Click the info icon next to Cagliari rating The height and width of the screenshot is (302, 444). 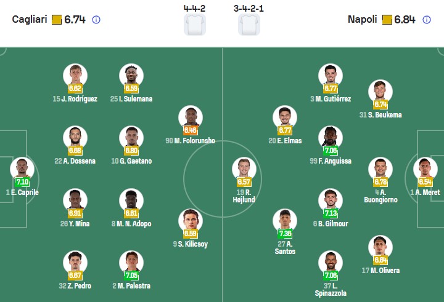tap(96, 20)
